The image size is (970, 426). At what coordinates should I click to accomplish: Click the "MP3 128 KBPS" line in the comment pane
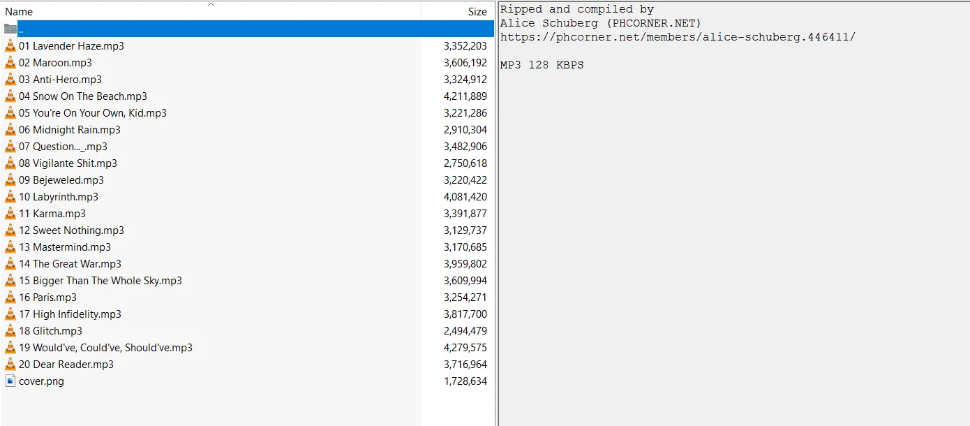point(542,65)
